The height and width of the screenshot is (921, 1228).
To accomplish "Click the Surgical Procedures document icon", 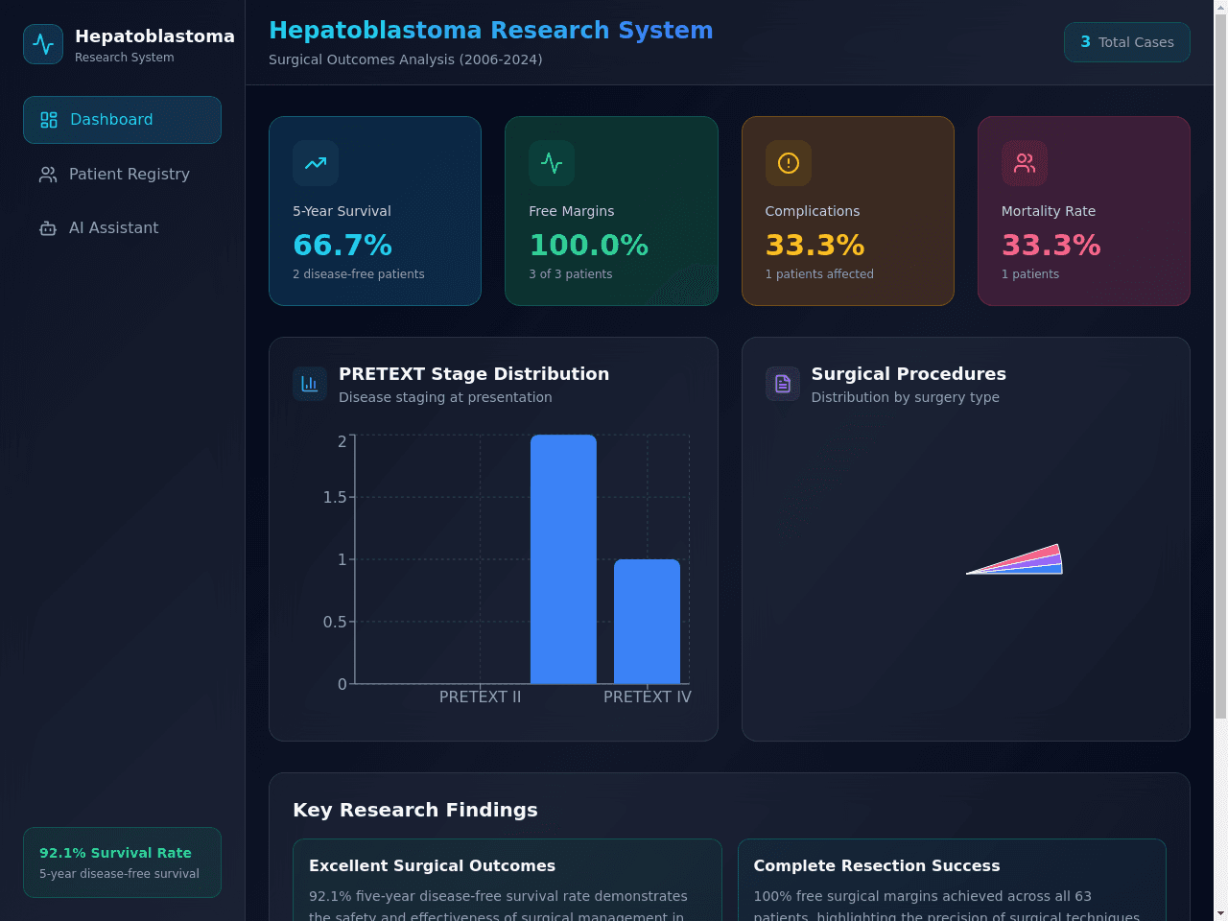I will coord(783,384).
